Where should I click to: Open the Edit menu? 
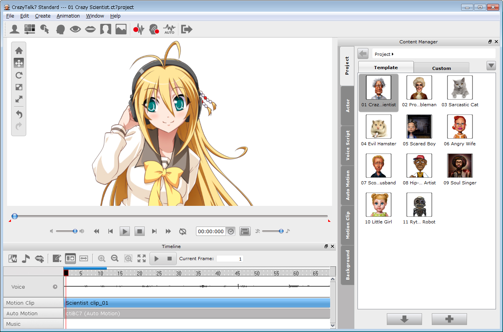tap(25, 16)
